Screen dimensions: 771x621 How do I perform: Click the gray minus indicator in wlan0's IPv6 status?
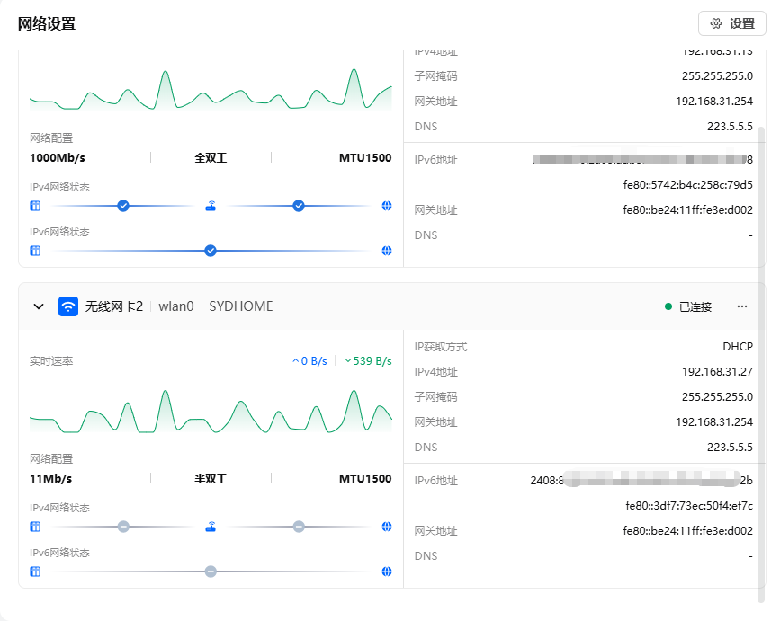[211, 572]
